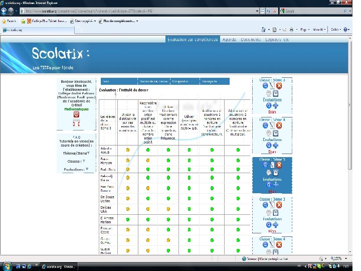
Task: Expand the Thèmes/Items section arrow
Action: click(88, 153)
